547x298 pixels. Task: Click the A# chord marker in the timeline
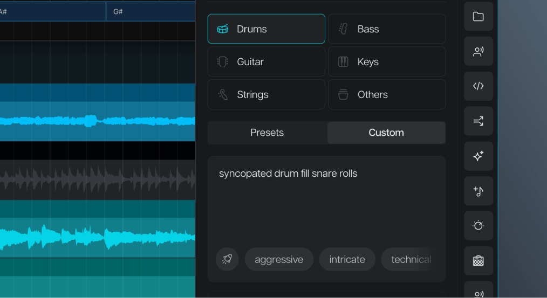click(52, 11)
